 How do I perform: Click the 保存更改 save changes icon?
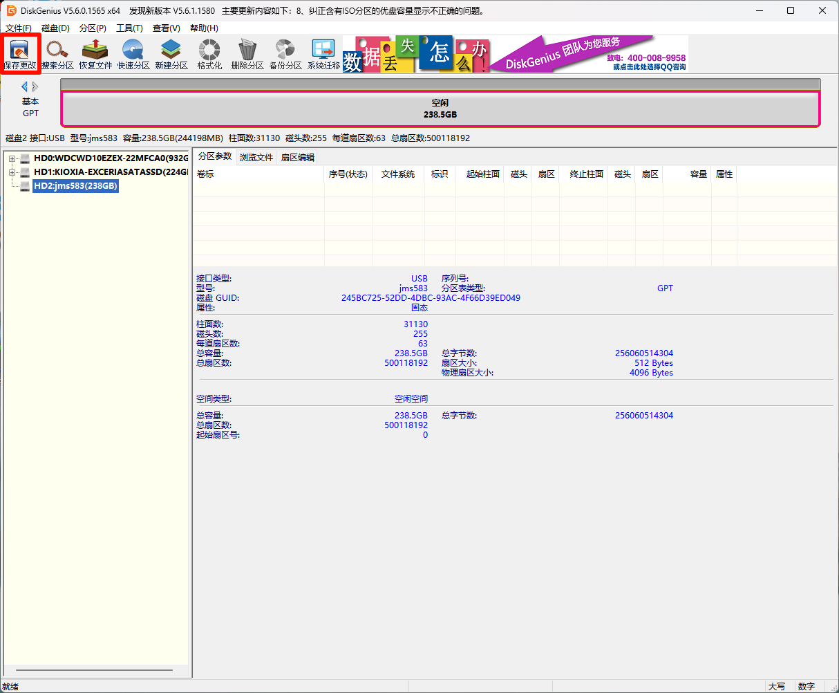pyautogui.click(x=19, y=54)
